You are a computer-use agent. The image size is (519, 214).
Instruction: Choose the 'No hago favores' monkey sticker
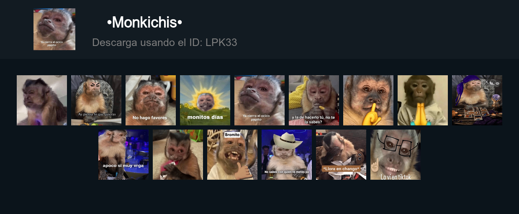point(151,100)
